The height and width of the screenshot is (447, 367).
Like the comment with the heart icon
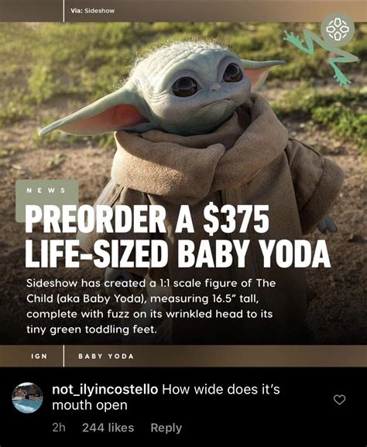pyautogui.click(x=339, y=400)
